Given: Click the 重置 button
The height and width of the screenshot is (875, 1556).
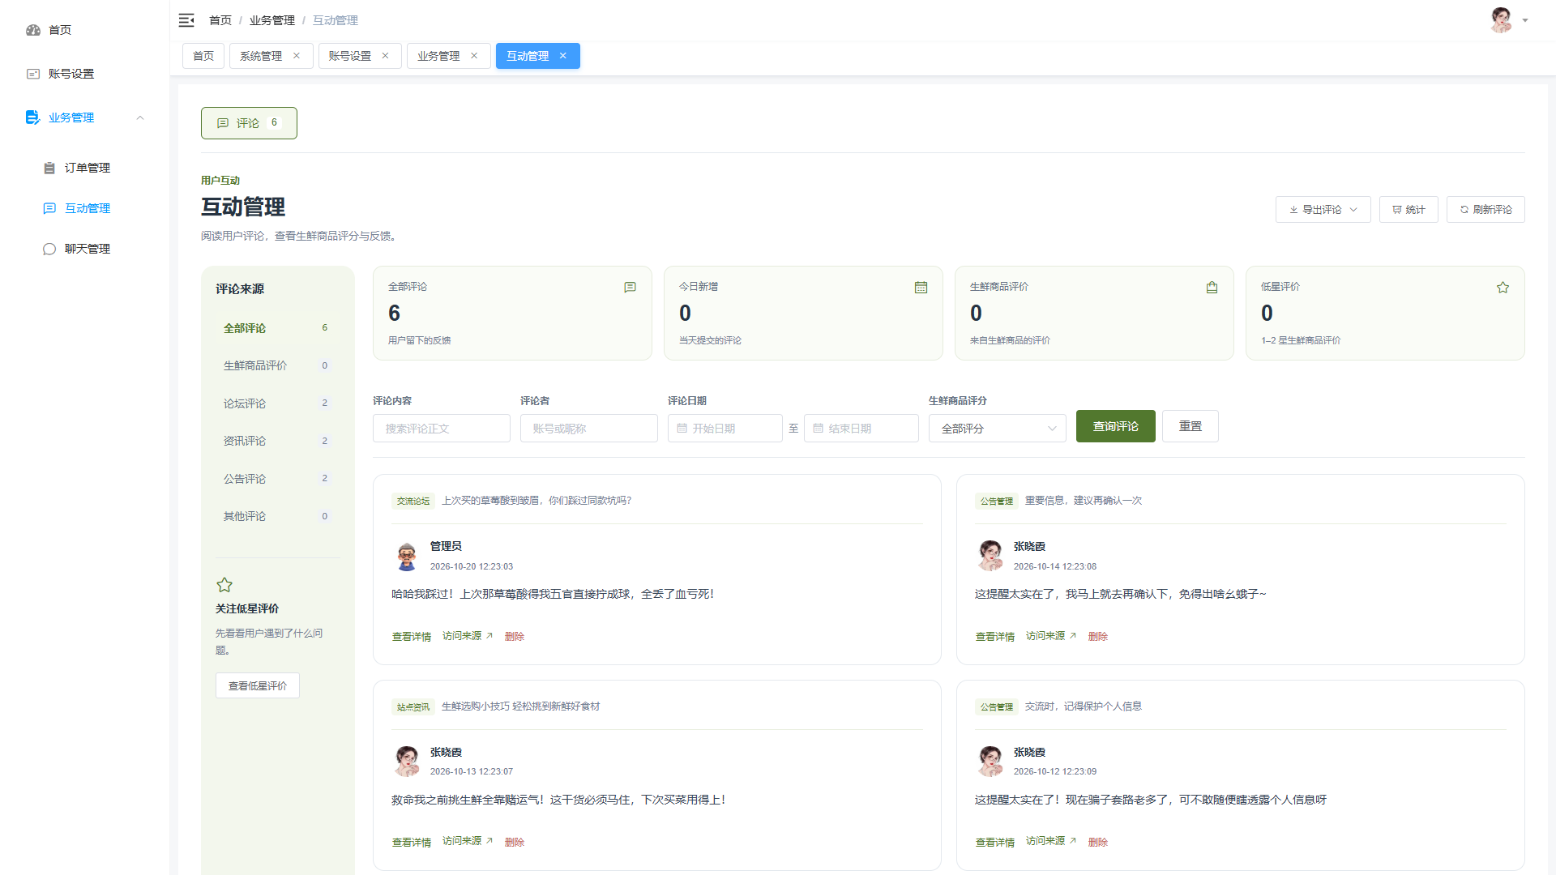Looking at the screenshot, I should tap(1191, 426).
